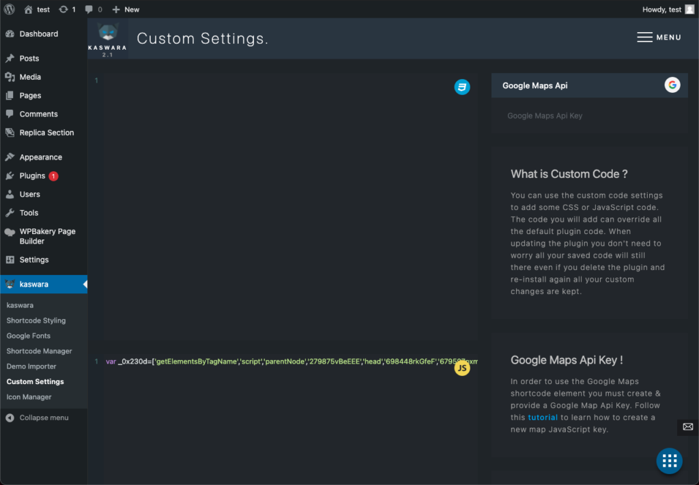This screenshot has width=699, height=485.
Task: Open the test site home link
Action: pos(37,10)
